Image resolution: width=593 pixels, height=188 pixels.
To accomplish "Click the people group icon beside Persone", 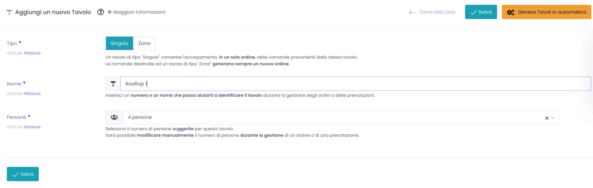I will 114,117.
